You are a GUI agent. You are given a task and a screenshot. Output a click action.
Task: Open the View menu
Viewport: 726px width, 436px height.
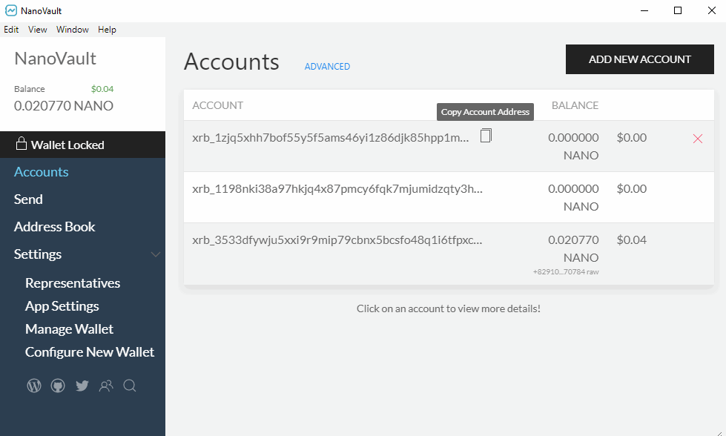click(37, 30)
